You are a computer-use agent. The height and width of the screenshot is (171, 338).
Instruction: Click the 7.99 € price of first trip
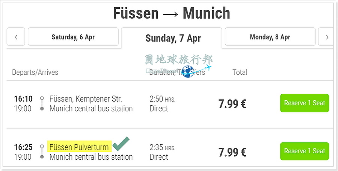click(232, 104)
